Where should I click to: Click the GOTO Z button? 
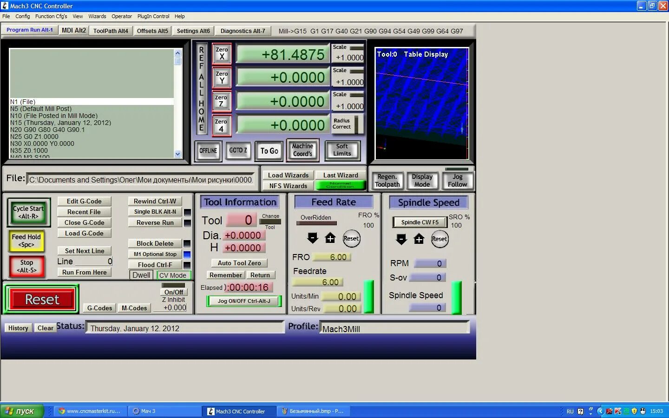[x=238, y=150]
